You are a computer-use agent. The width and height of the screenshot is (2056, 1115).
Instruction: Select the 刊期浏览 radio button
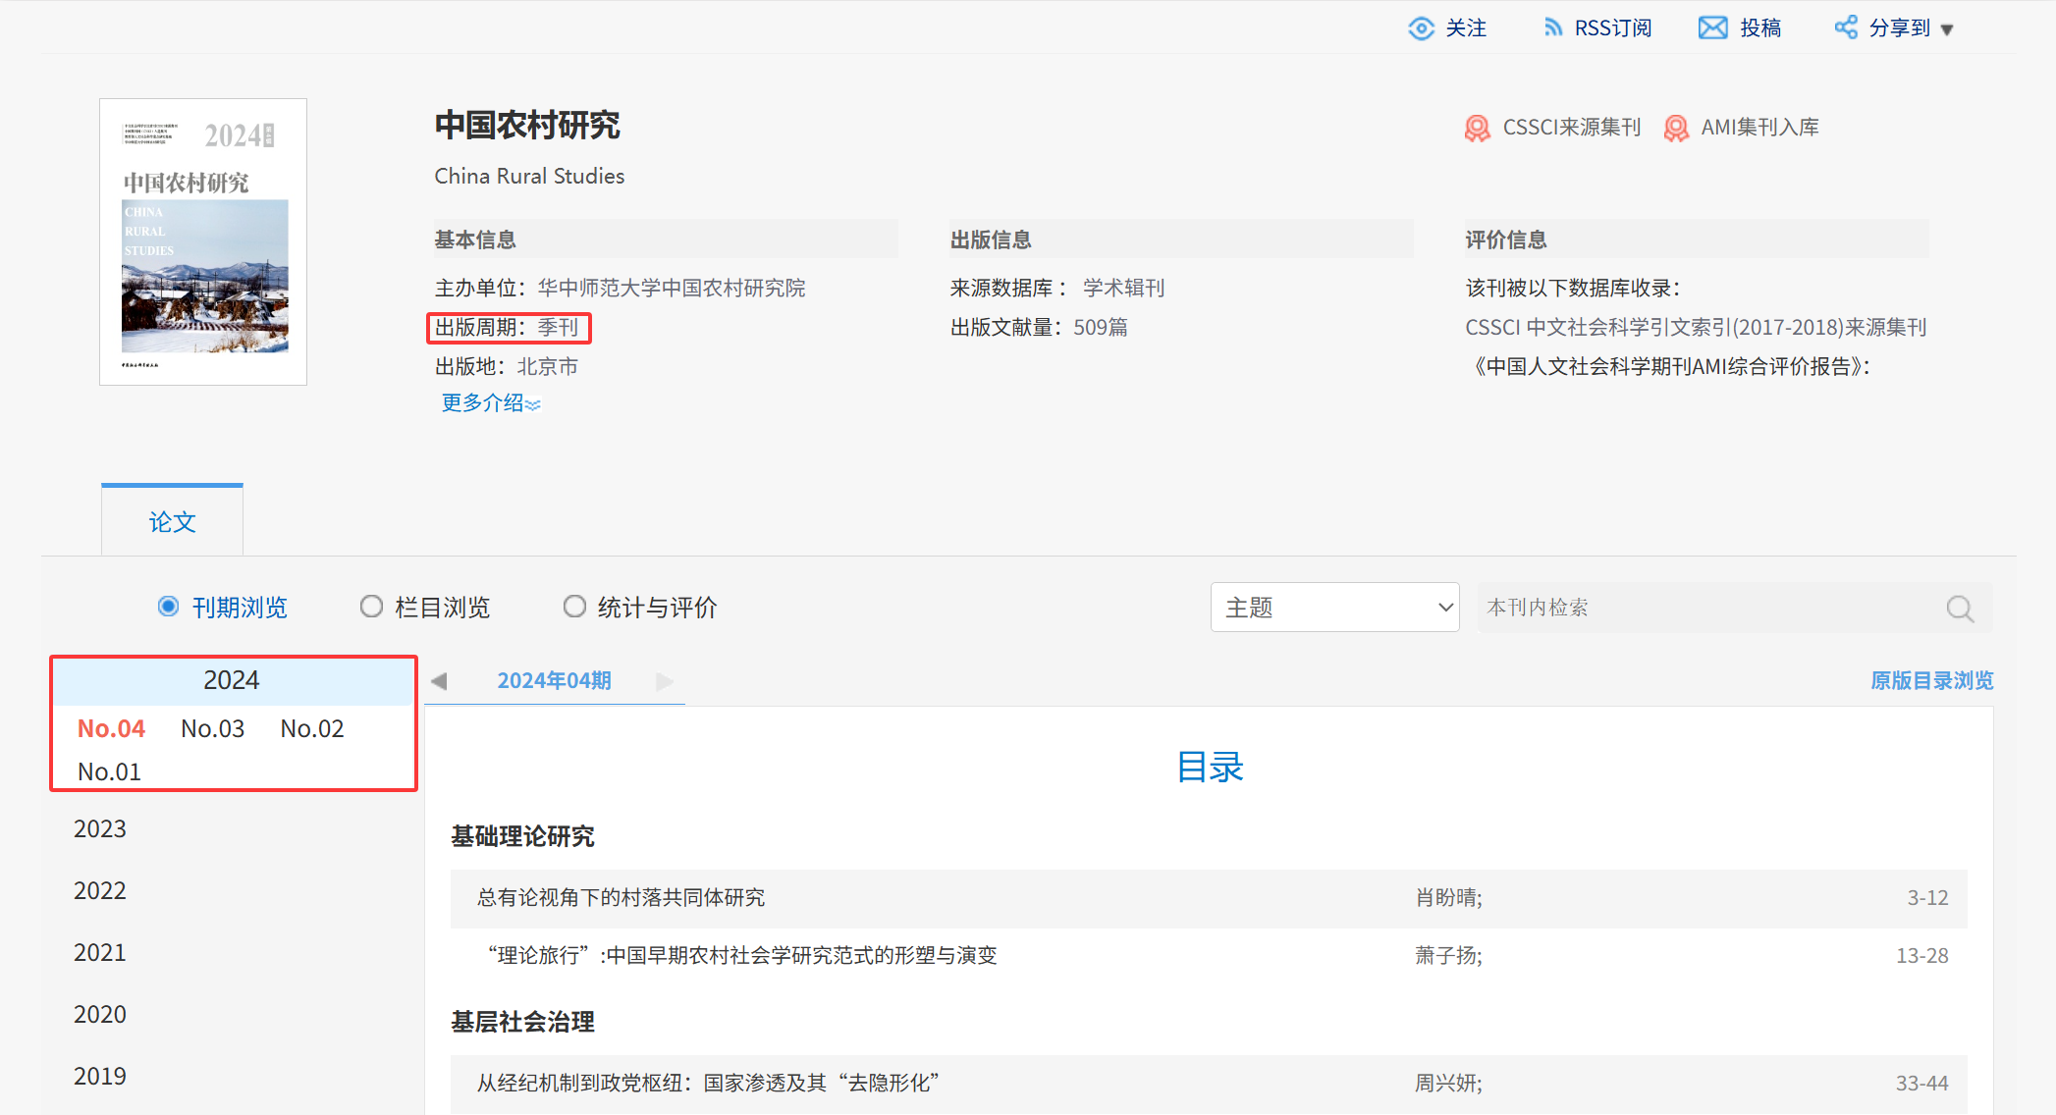169,608
